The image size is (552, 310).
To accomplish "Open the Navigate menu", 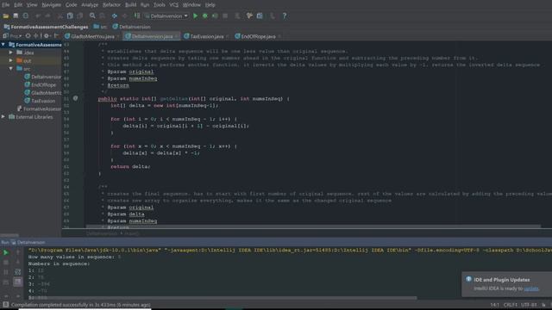I will click(52, 5).
